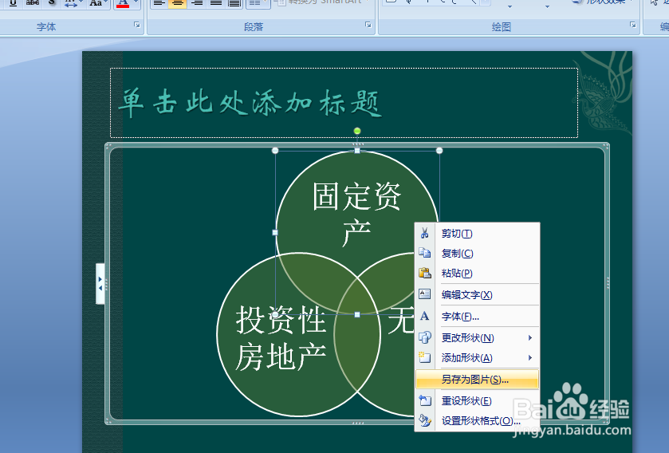Viewport: 669px width, 453px height.
Task: Apply left text alignment in ribbon
Action: coord(159,3)
